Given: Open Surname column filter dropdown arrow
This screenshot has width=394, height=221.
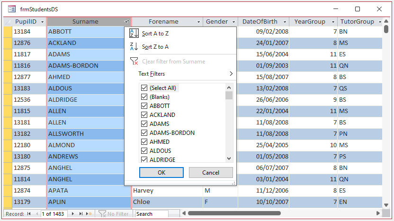Looking at the screenshot, I should (127, 22).
